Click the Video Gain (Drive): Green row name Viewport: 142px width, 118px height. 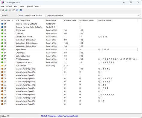27,43
